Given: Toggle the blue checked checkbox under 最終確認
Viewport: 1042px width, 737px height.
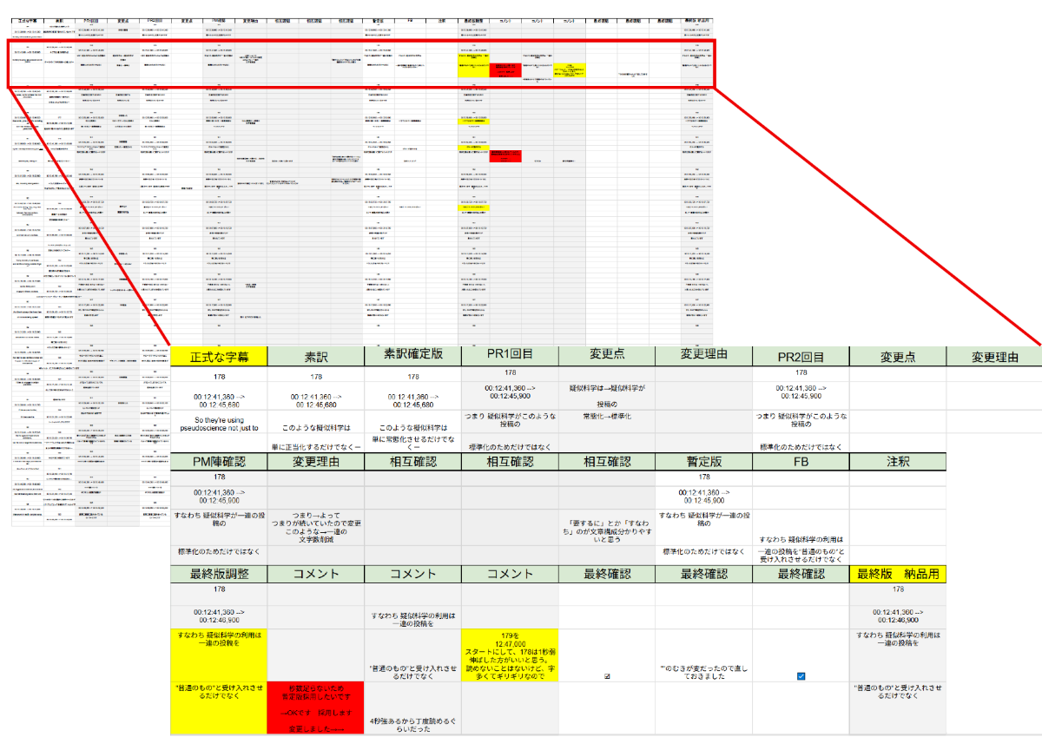Looking at the screenshot, I should (801, 676).
